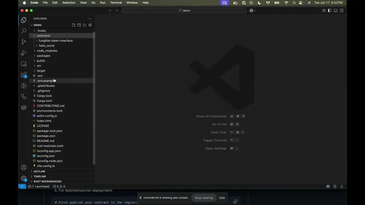Expand the OUTLINE section
The image size is (365, 205).
[63, 171]
